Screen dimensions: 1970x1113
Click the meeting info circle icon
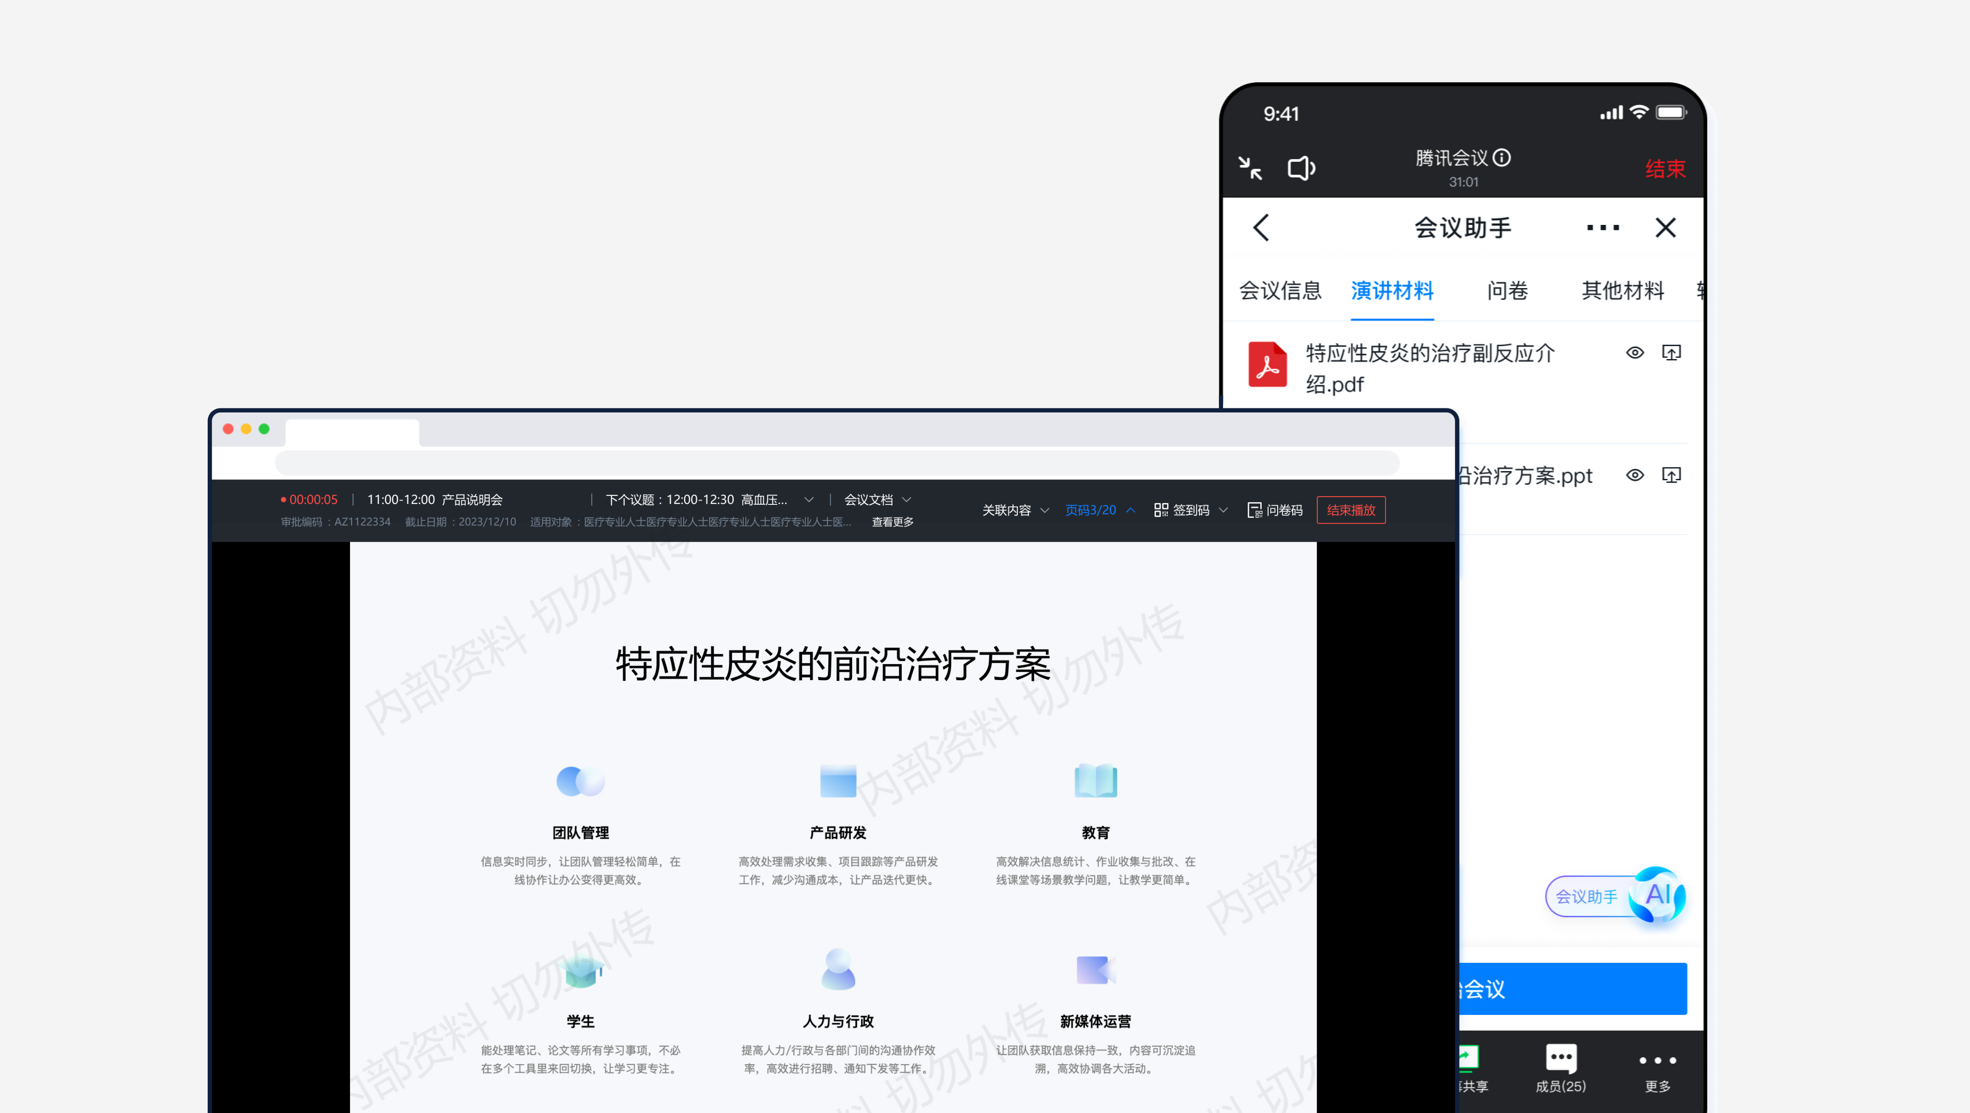pos(1502,158)
